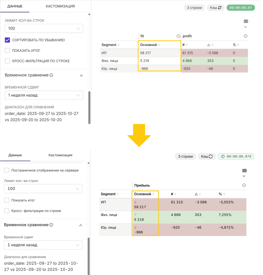Toggle lower Кросс-фильтрация по строке checkbox
263x275 pixels.
click(7, 211)
